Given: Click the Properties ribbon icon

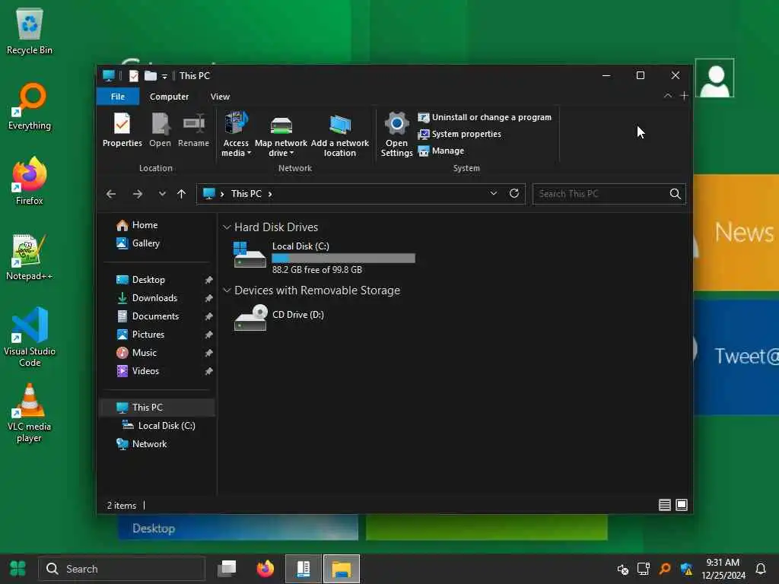Looking at the screenshot, I should tap(122, 129).
